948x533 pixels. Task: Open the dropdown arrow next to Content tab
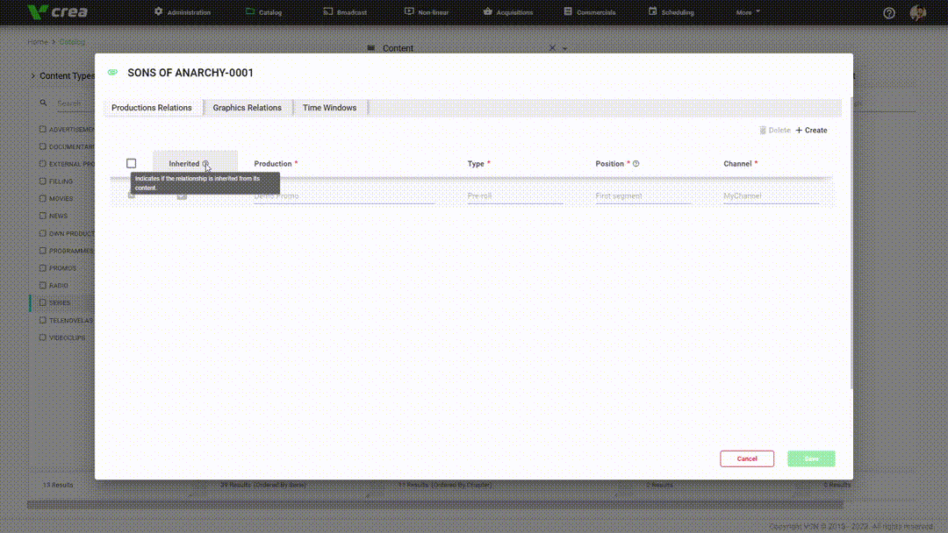[x=564, y=48]
